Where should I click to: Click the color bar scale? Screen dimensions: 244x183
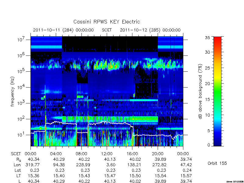[217, 91]
